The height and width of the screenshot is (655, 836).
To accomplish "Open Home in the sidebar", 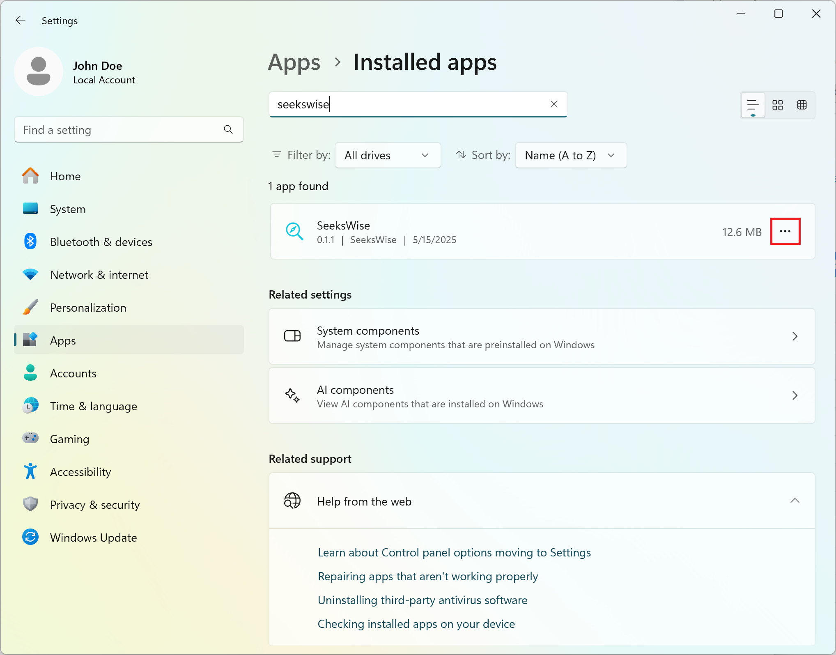I will click(x=129, y=176).
